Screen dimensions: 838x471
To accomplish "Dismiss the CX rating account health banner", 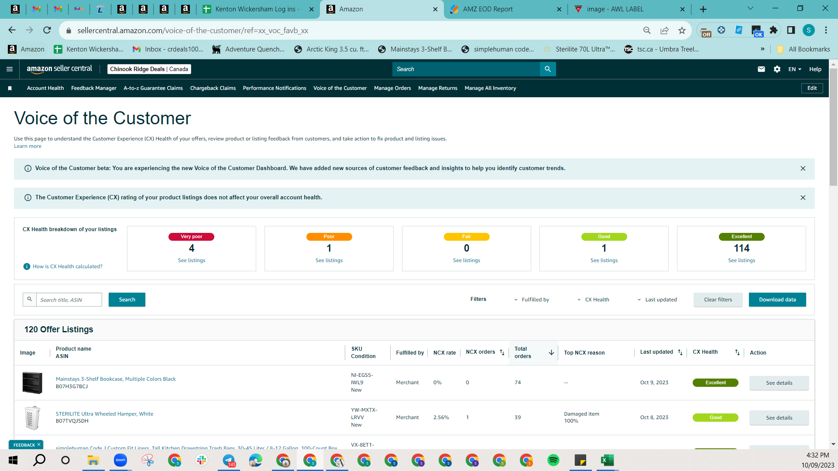I will [803, 198].
